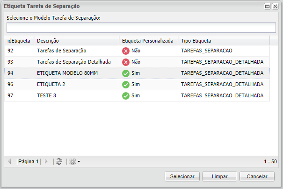Click green check icon for TESTE 3
This screenshot has height=189, width=283.
tap(125, 95)
